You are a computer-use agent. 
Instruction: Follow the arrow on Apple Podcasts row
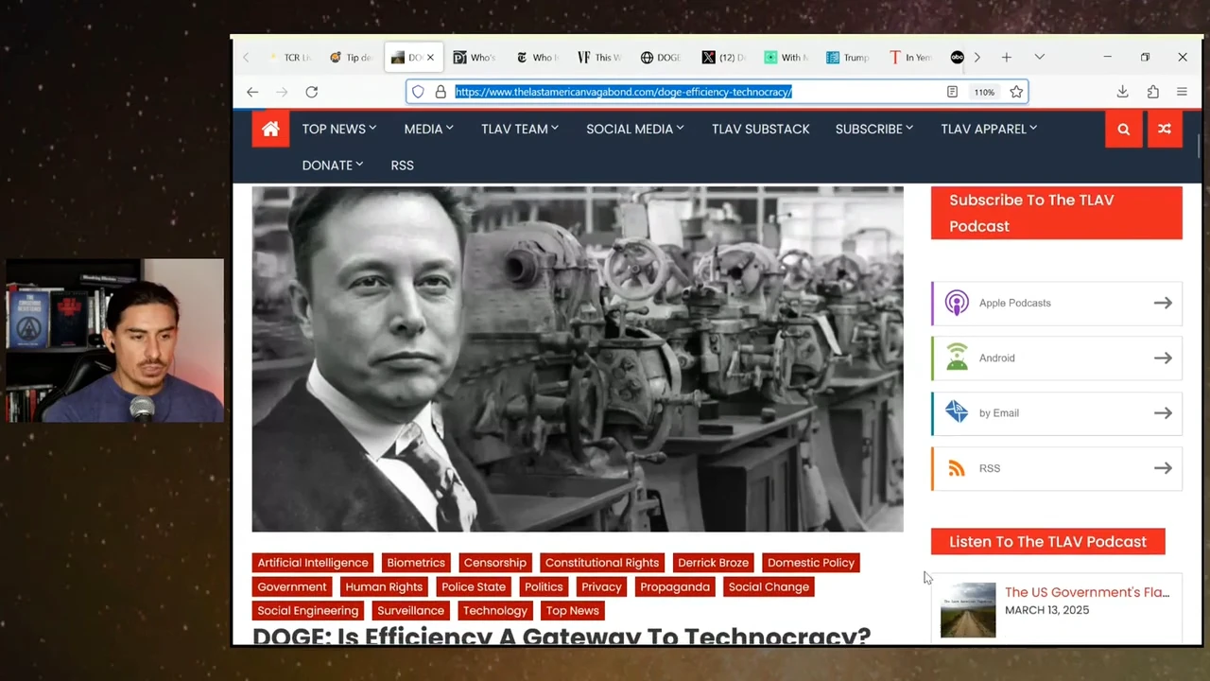[1163, 304]
